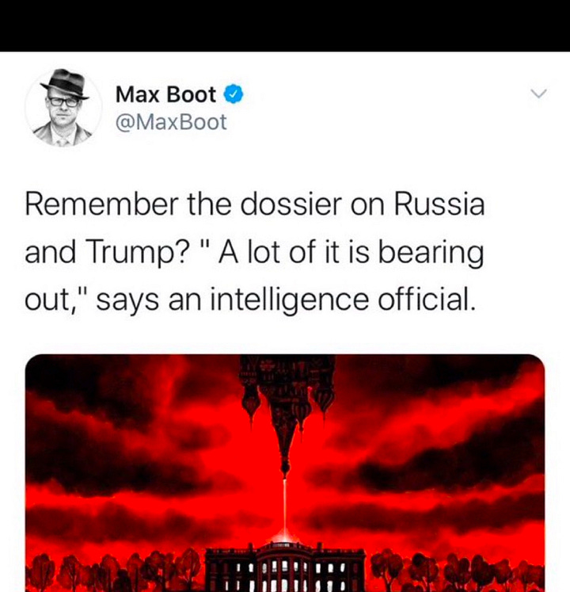Tap the black bar above the tweet
The height and width of the screenshot is (592, 570).
[x=285, y=25]
